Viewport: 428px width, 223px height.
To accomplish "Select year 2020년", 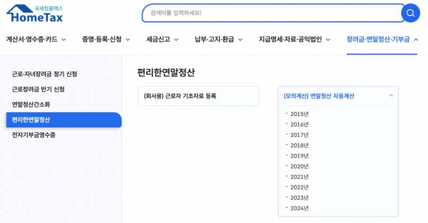I will pos(299,166).
